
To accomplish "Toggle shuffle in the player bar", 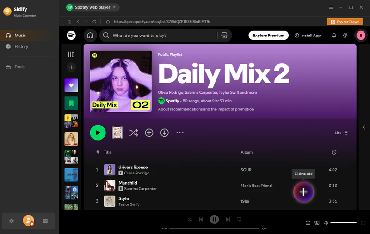I will coord(190,219).
